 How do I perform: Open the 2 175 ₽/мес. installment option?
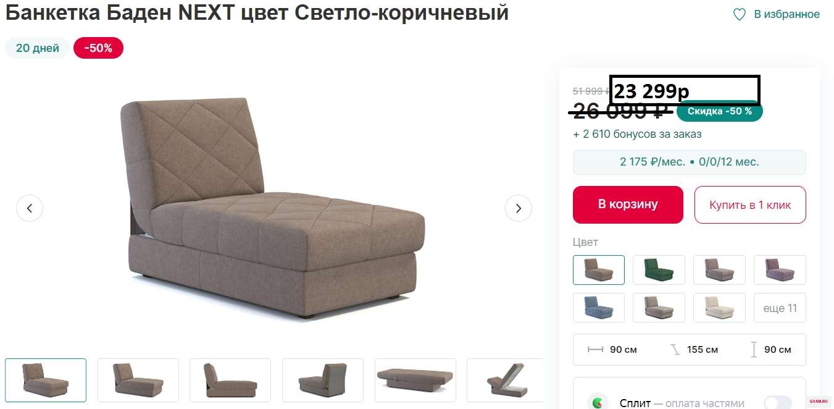click(x=690, y=162)
